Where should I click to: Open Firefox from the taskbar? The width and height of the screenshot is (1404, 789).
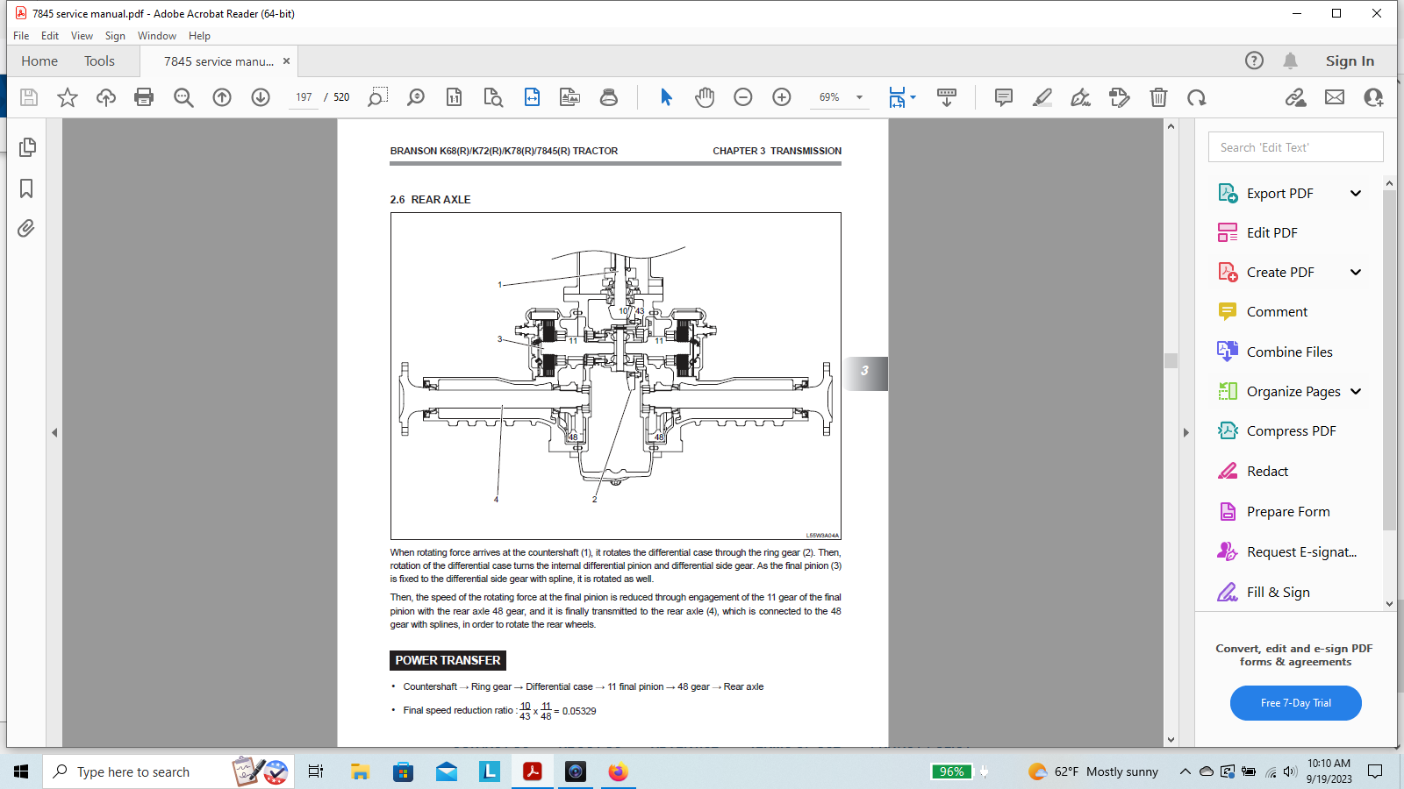tap(618, 771)
